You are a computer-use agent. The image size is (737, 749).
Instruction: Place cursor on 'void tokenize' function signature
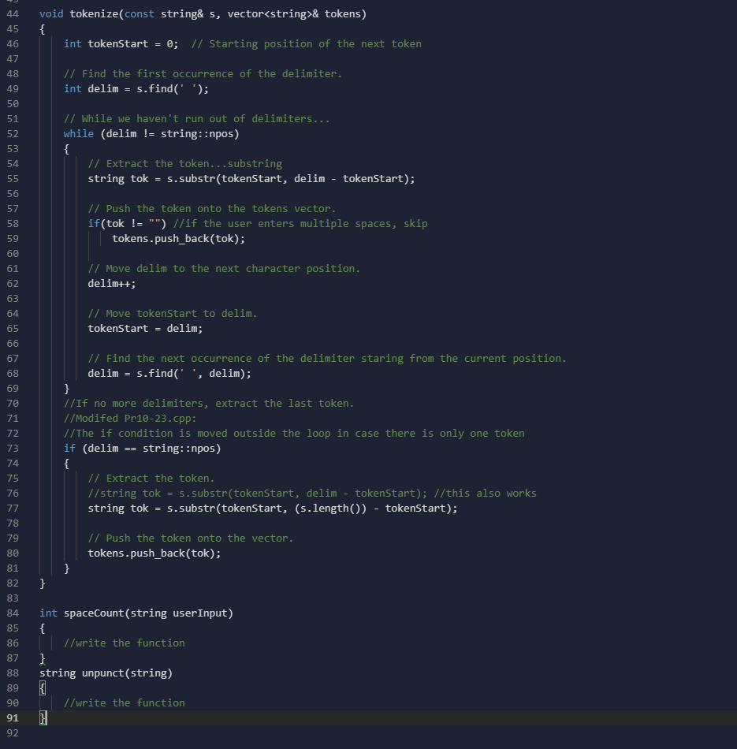203,14
